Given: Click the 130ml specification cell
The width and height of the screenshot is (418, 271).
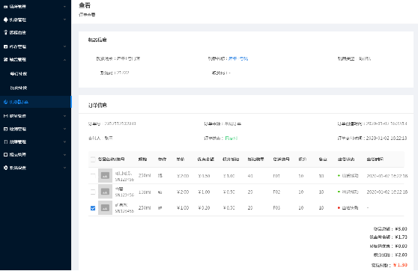Looking at the screenshot, I should 145,192.
